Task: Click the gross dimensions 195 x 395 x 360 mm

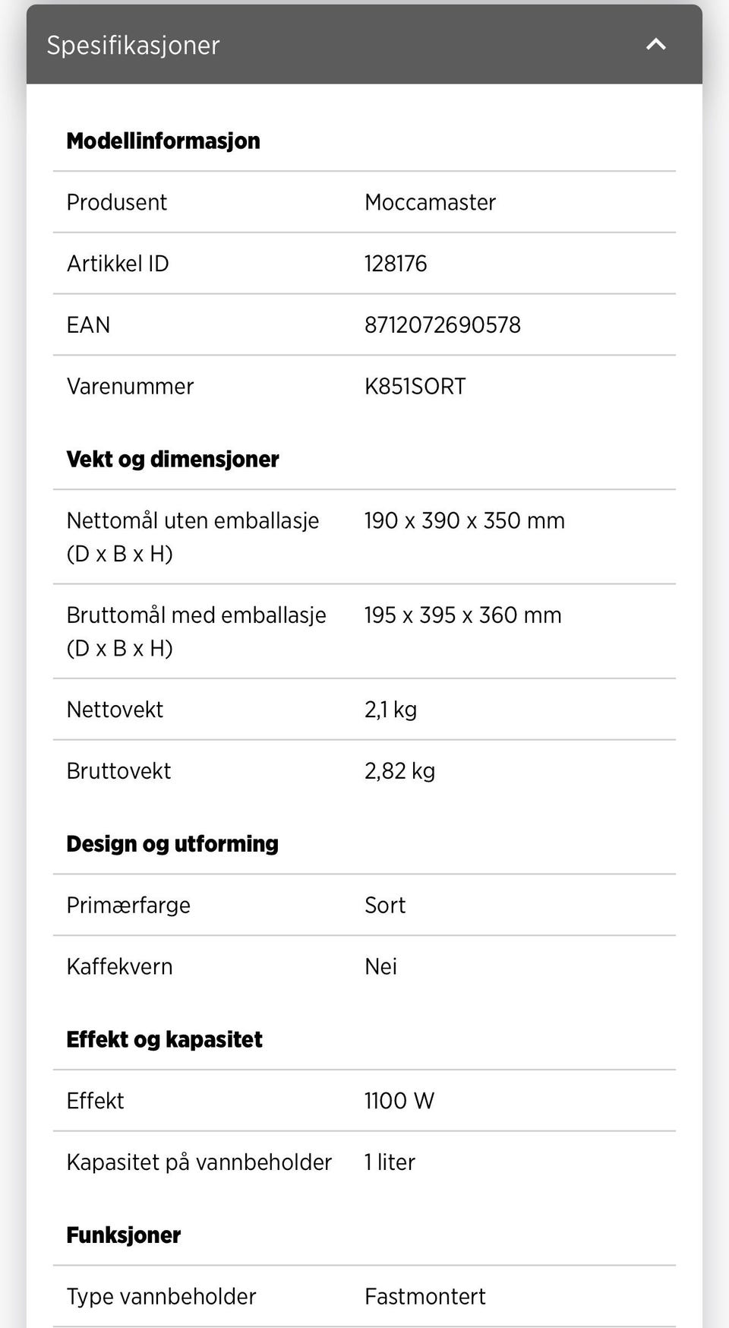Action: coord(462,615)
